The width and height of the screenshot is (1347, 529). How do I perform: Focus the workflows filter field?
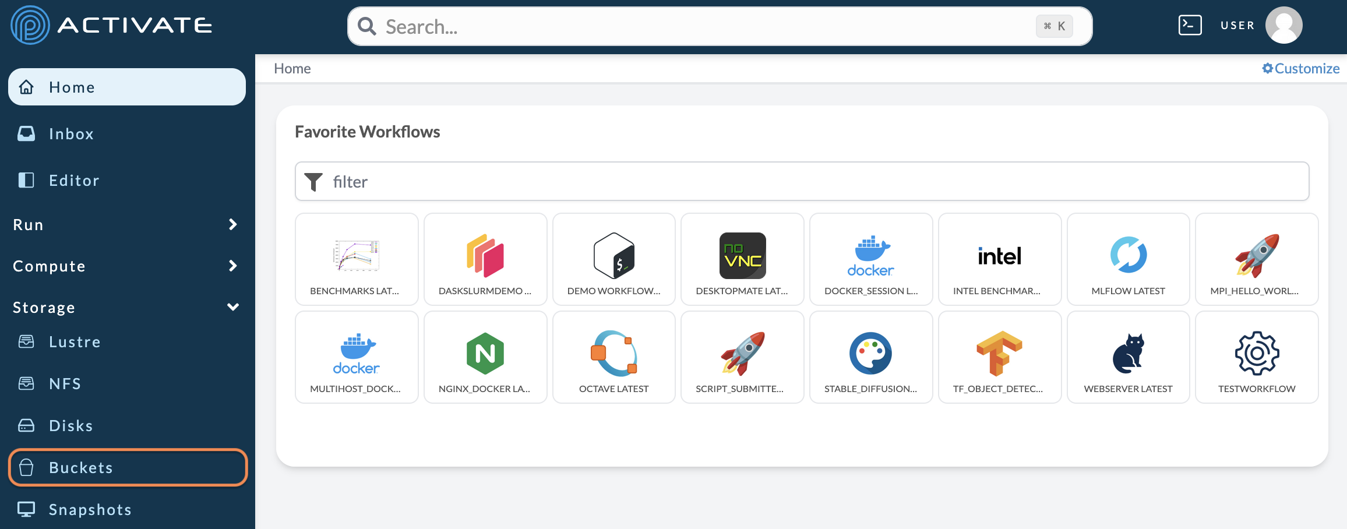click(802, 181)
